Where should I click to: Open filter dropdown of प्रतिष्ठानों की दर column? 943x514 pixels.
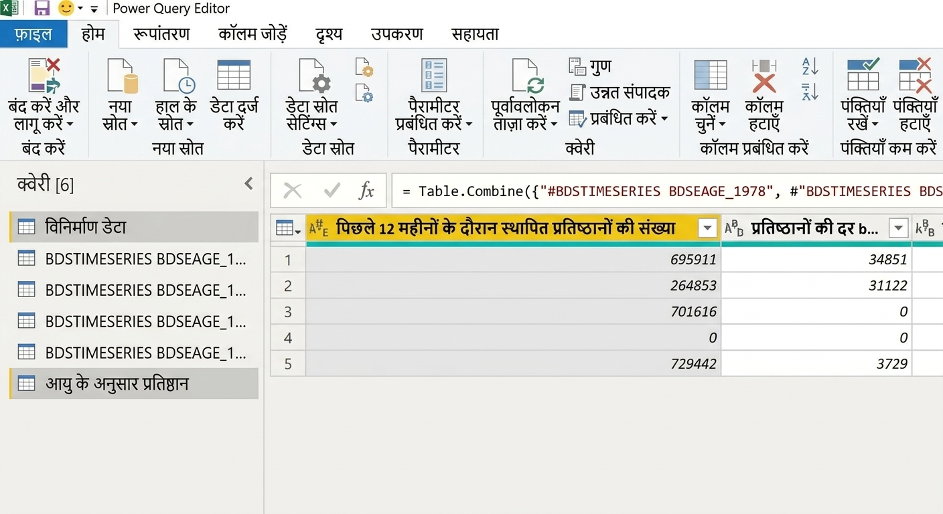point(898,229)
